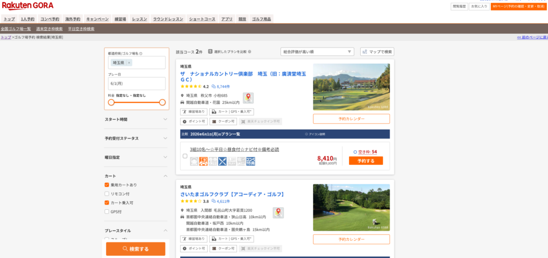Remove the 埼玉県 tag with its × icon
Viewport: 548px width, 258px height.
[129, 63]
